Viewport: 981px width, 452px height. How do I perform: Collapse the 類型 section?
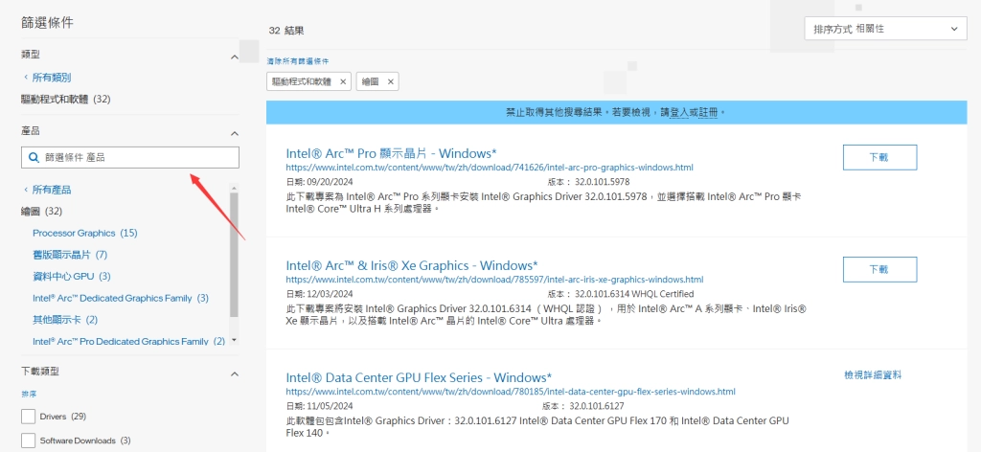[235, 56]
